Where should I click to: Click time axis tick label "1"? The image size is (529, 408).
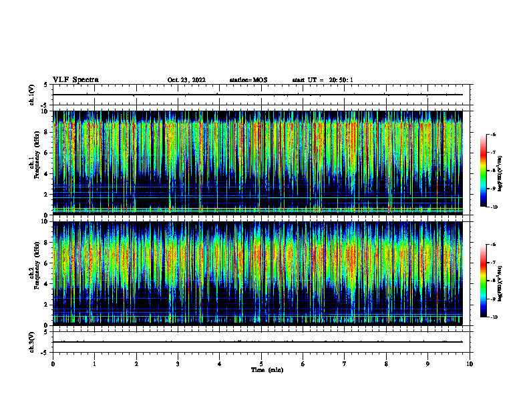coord(94,364)
